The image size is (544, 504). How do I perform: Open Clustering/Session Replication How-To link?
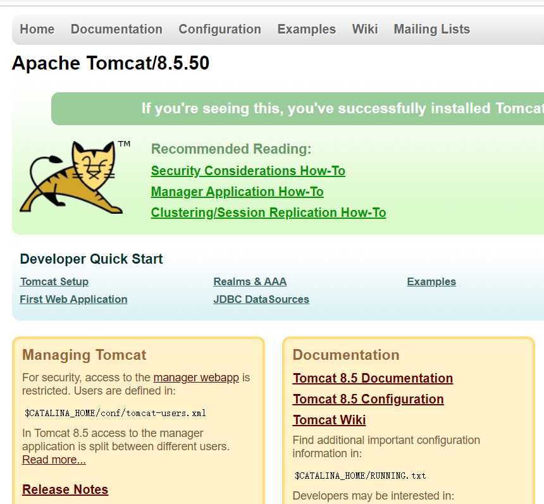click(269, 212)
